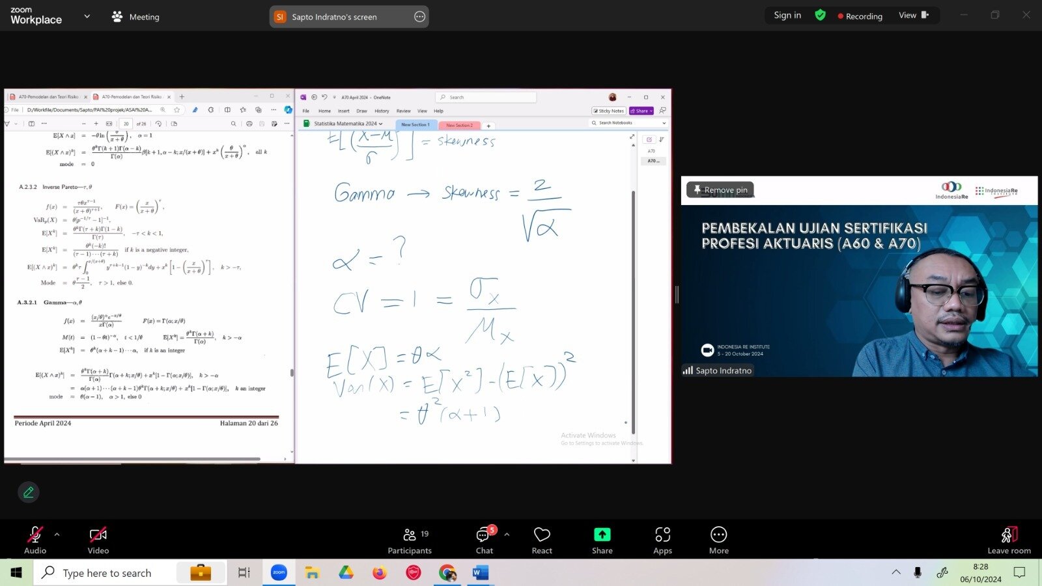Click the green Share screen button
This screenshot has width=1042, height=586.
click(602, 540)
